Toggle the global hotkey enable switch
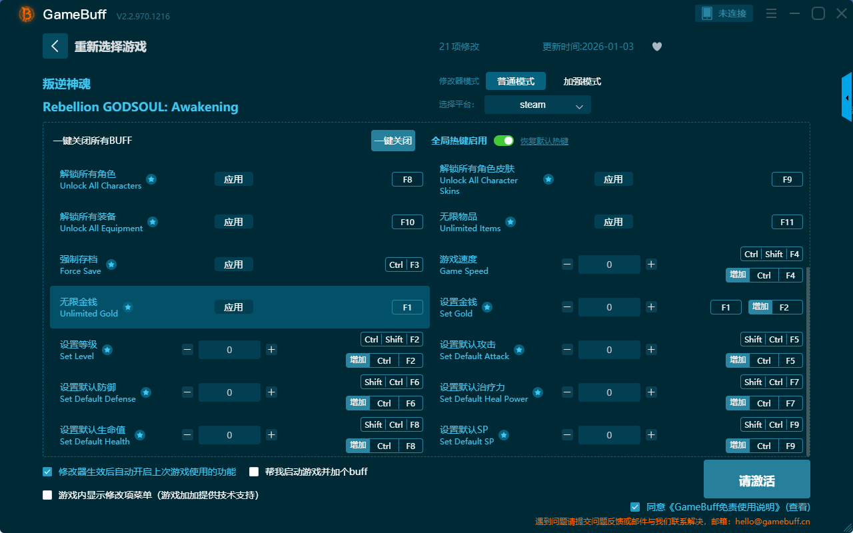The image size is (853, 533). 504,141
